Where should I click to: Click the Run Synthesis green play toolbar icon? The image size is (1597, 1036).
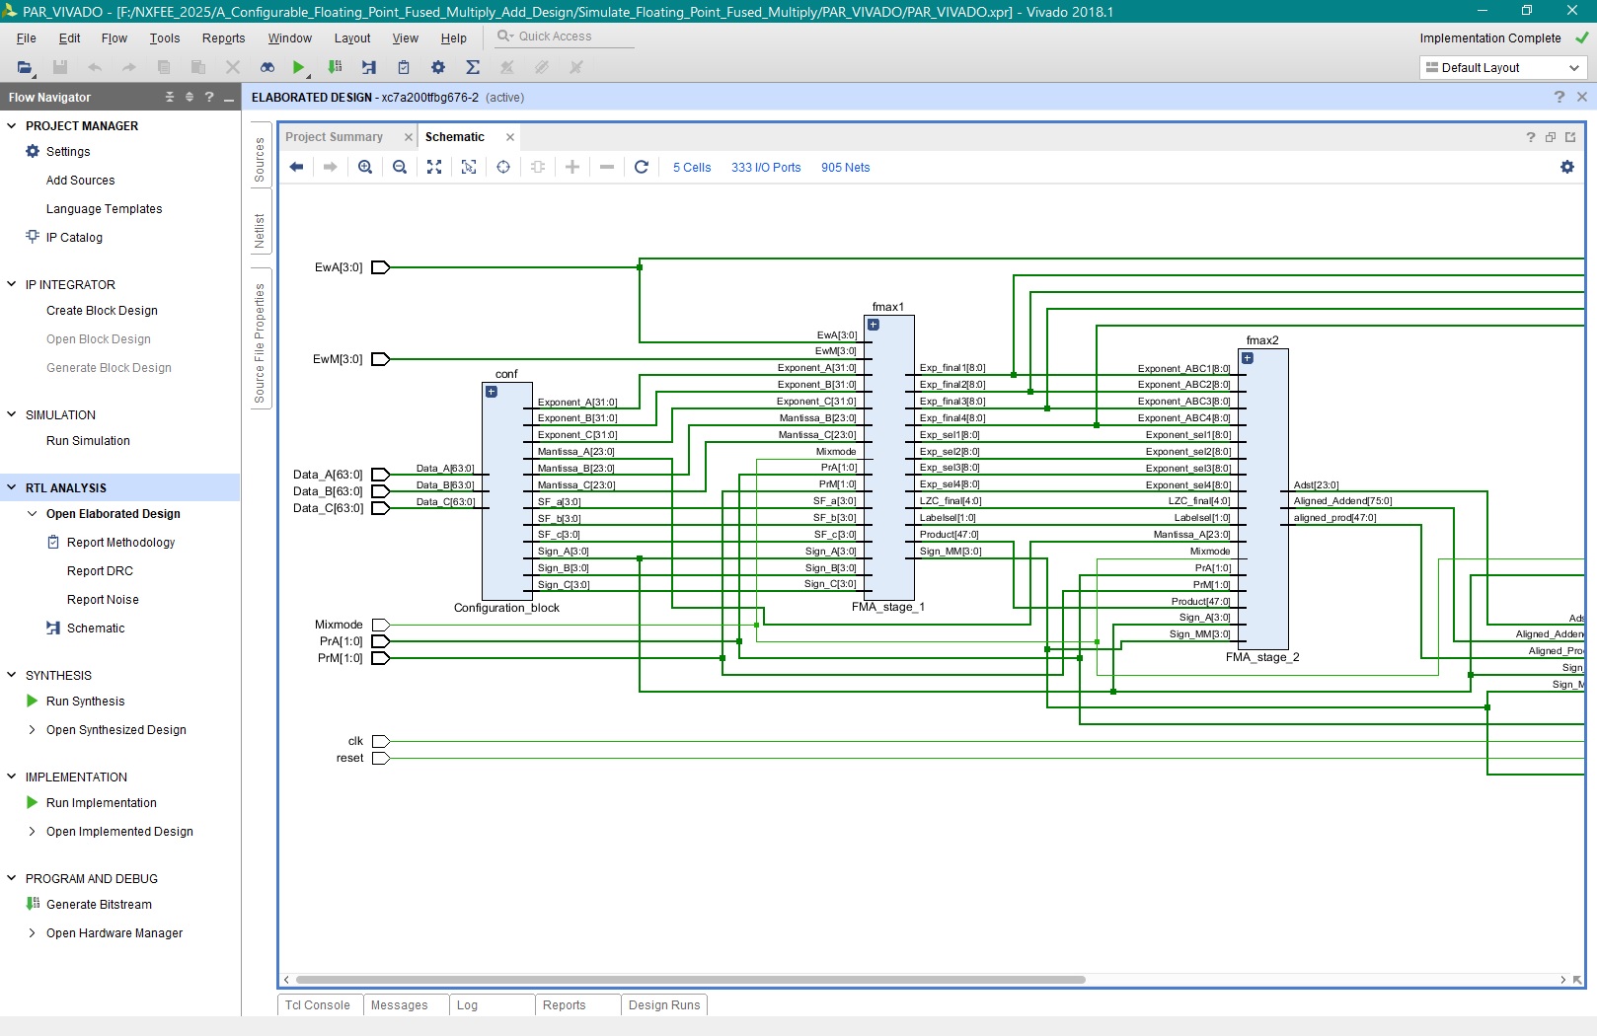[298, 67]
